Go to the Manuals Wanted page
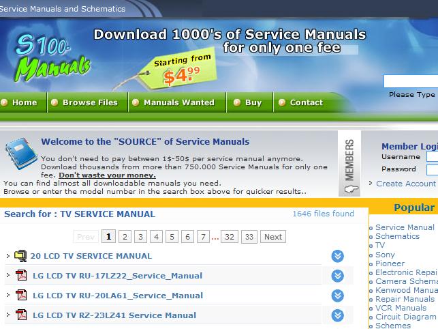Image resolution: width=438 pixels, height=329 pixels. (178, 102)
